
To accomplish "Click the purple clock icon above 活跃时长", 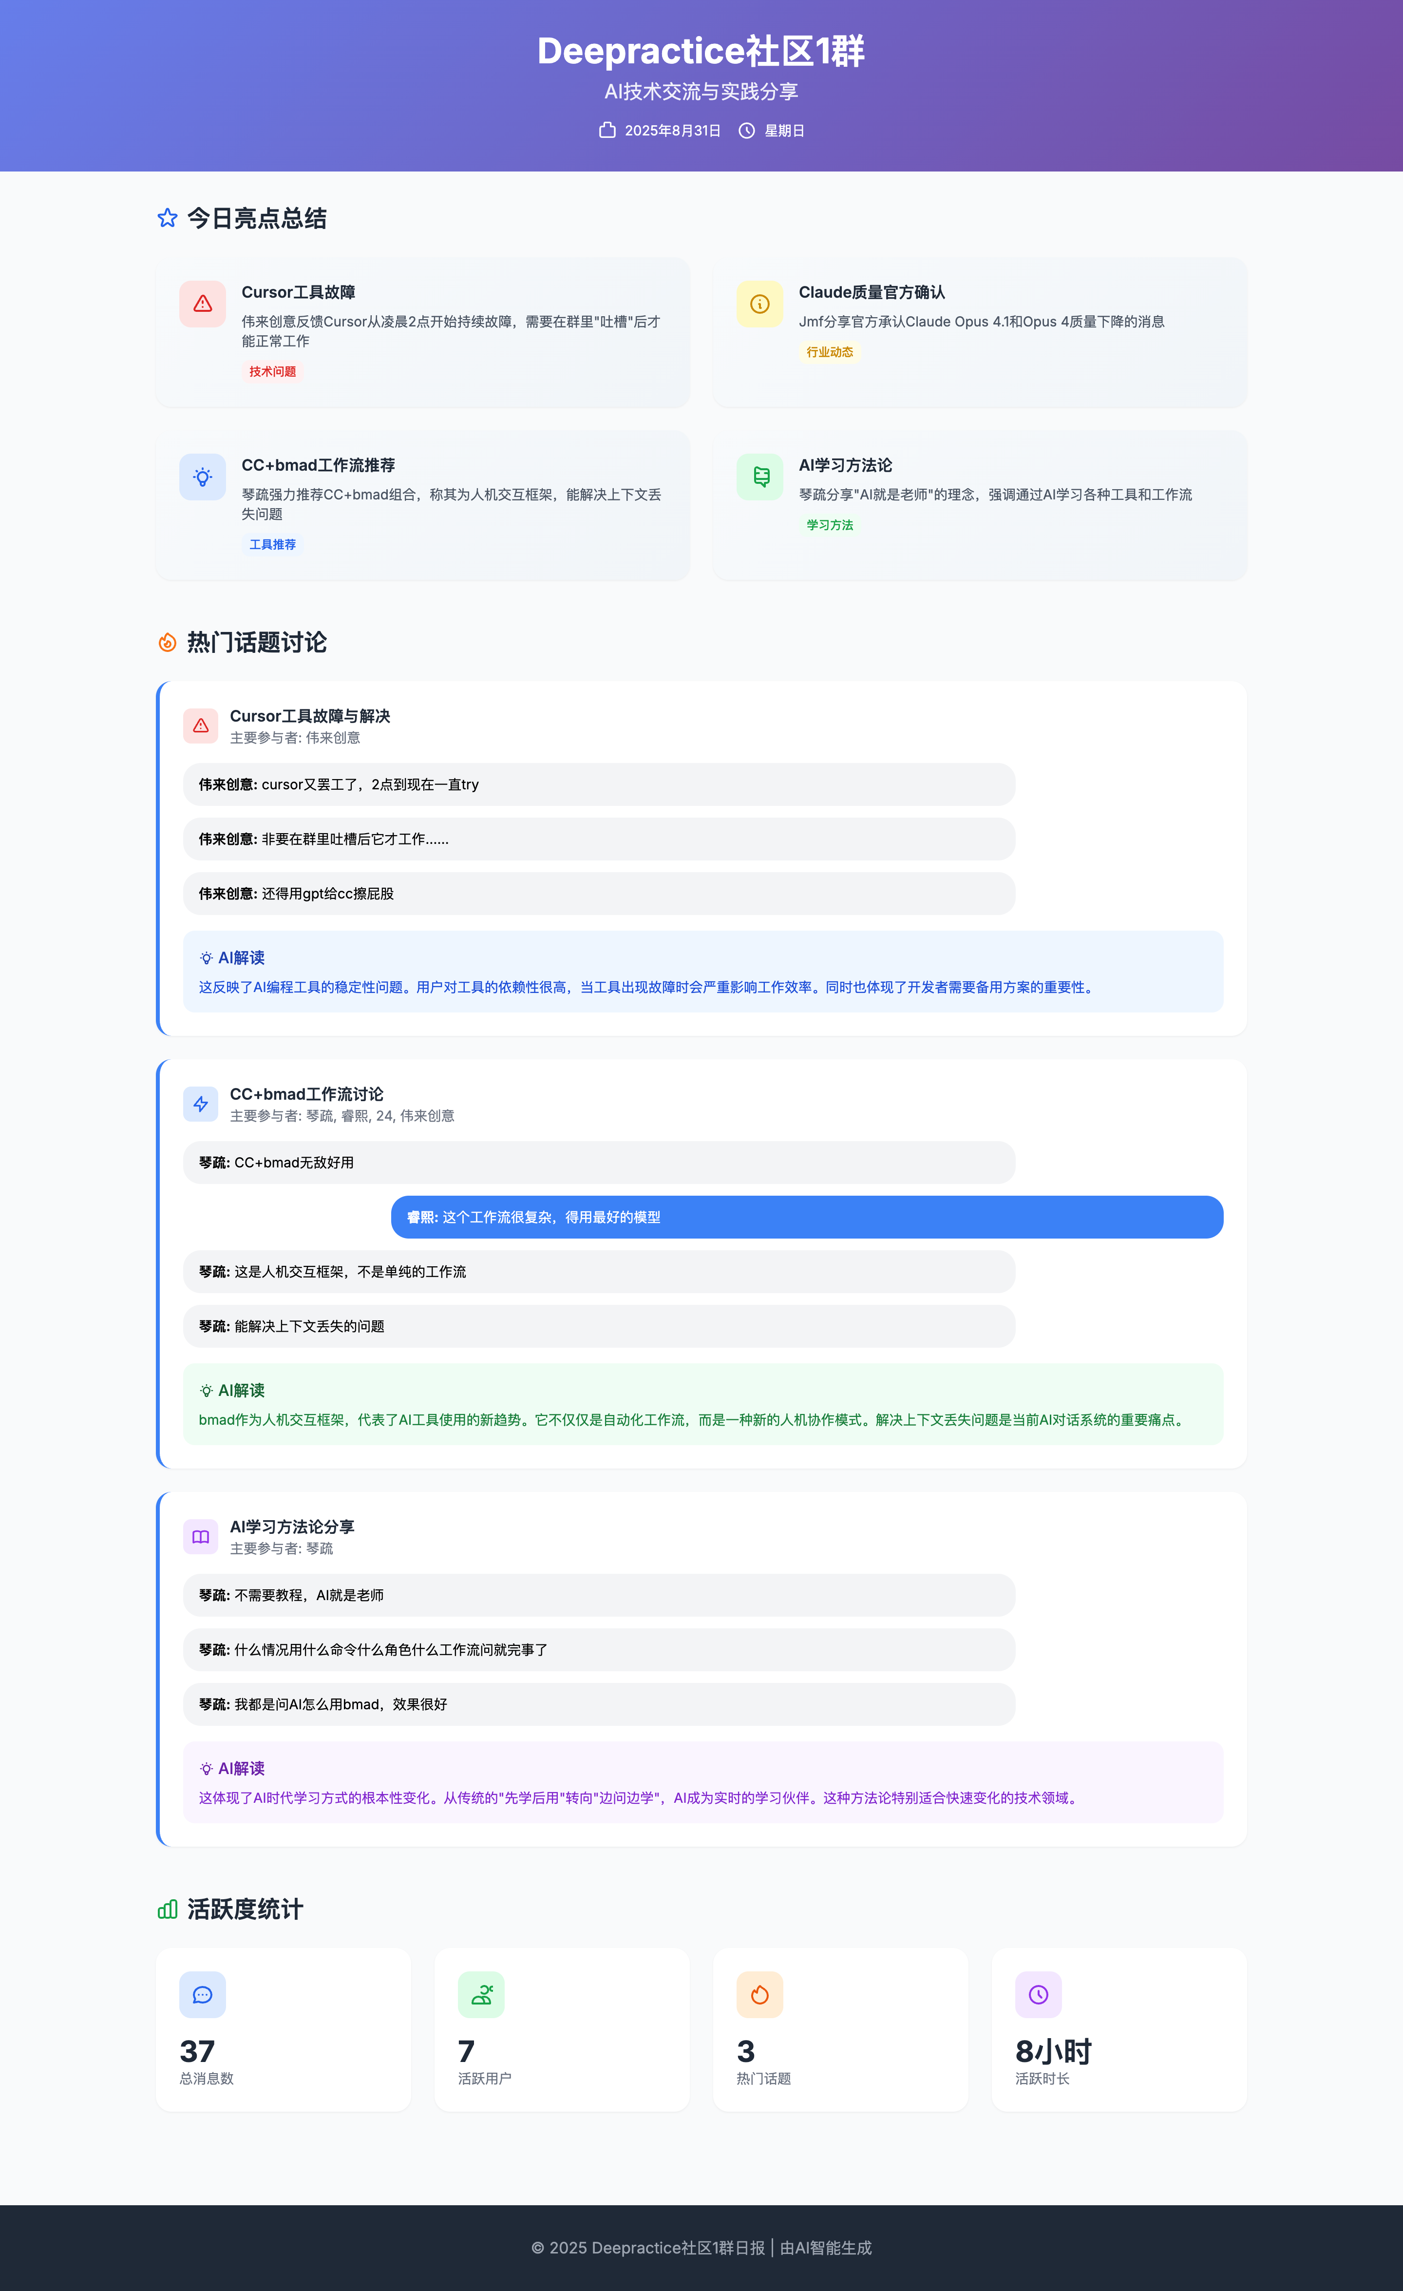I will click(x=1039, y=1994).
